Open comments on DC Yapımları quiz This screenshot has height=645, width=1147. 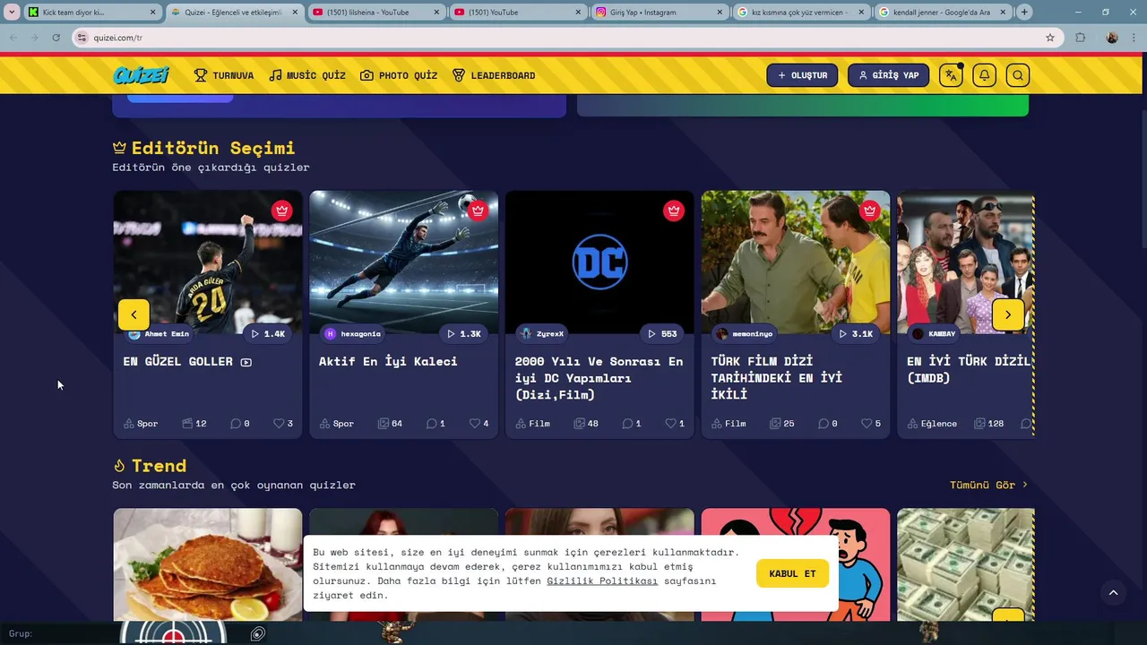pyautogui.click(x=632, y=423)
